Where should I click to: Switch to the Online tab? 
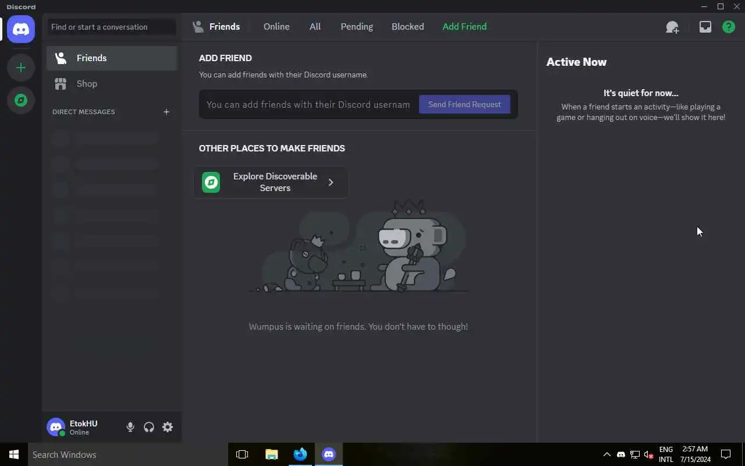[276, 27]
